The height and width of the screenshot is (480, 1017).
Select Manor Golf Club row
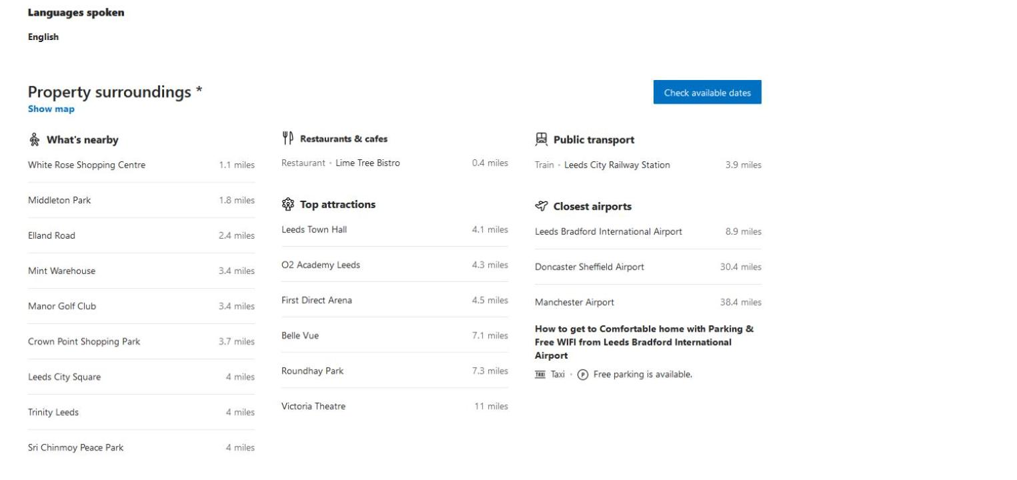coord(141,307)
